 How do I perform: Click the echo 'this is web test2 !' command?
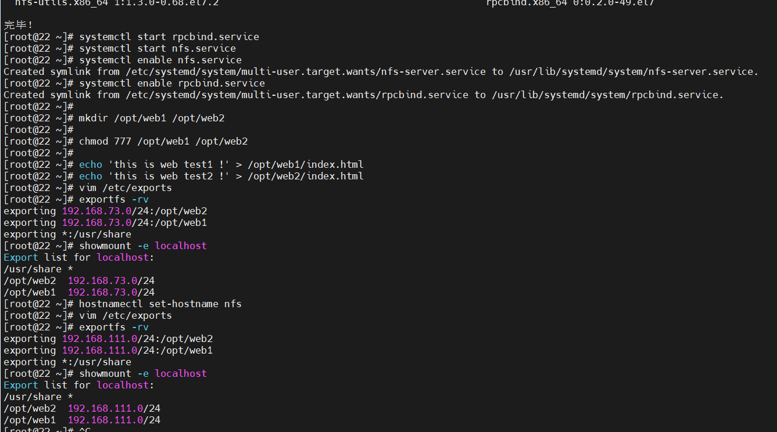pyautogui.click(x=221, y=176)
